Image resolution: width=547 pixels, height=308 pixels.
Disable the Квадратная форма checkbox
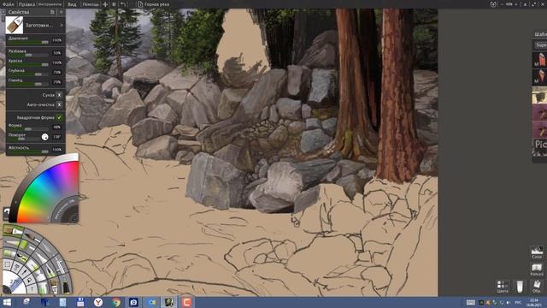(x=59, y=118)
